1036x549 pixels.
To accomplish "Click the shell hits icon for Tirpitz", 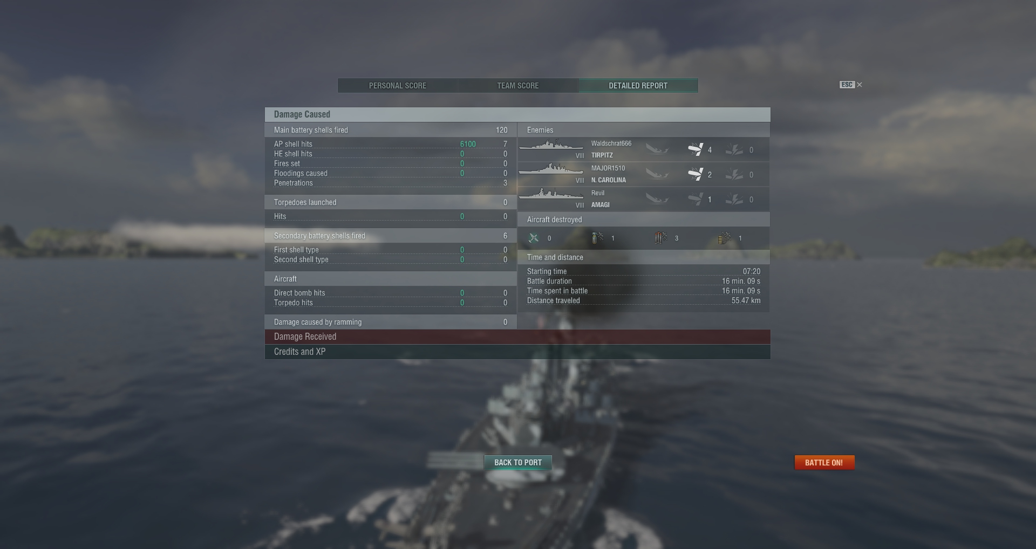I will tap(696, 149).
